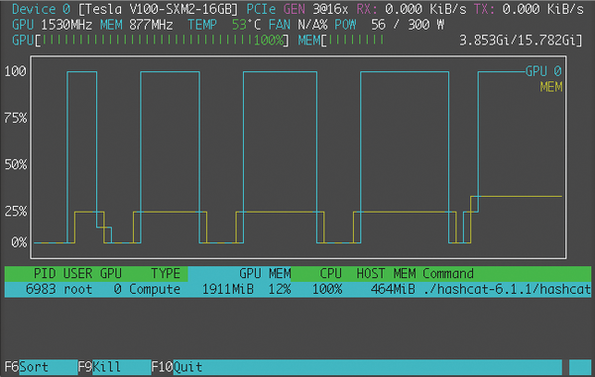This screenshot has height=377, width=595.
Task: Click the F9 Kill function key
Action: pyautogui.click(x=114, y=367)
